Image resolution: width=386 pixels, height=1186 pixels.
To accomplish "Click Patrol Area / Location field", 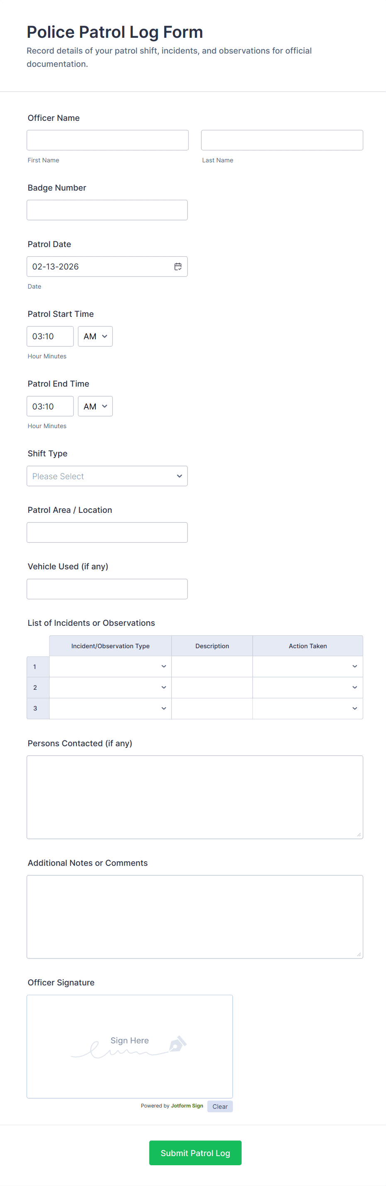I will tap(107, 533).
